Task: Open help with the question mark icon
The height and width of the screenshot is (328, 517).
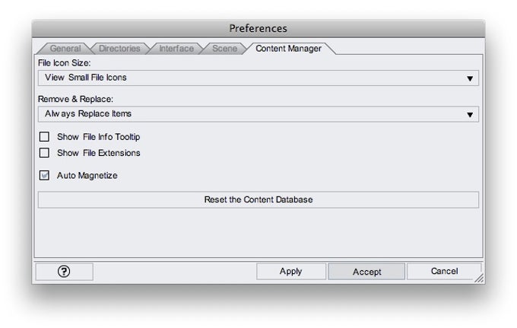Action: pyautogui.click(x=64, y=271)
